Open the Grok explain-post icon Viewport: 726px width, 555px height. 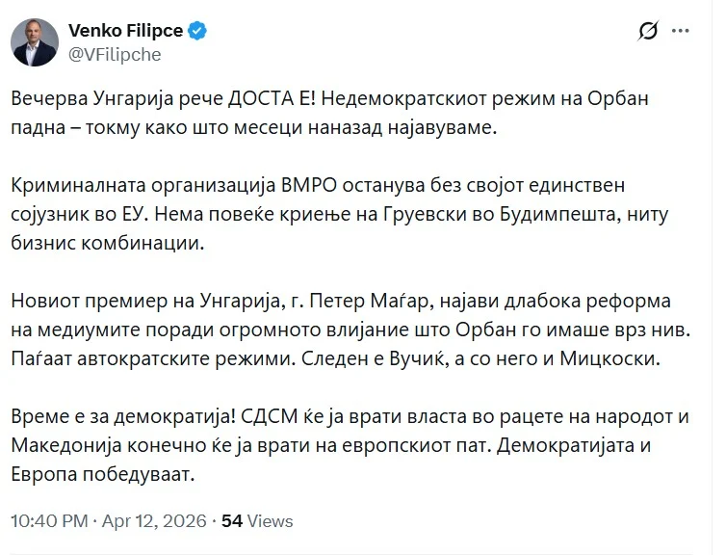tap(649, 32)
